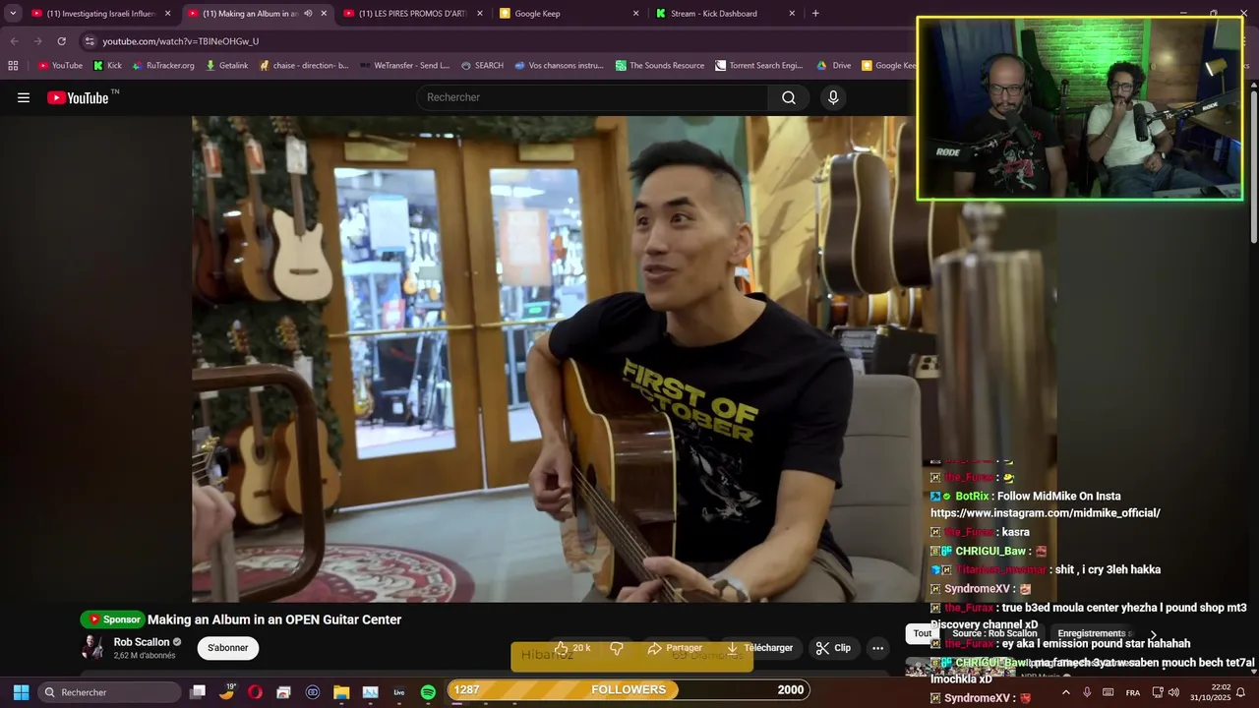
Task: Click the Télécharger download button
Action: click(x=759, y=648)
